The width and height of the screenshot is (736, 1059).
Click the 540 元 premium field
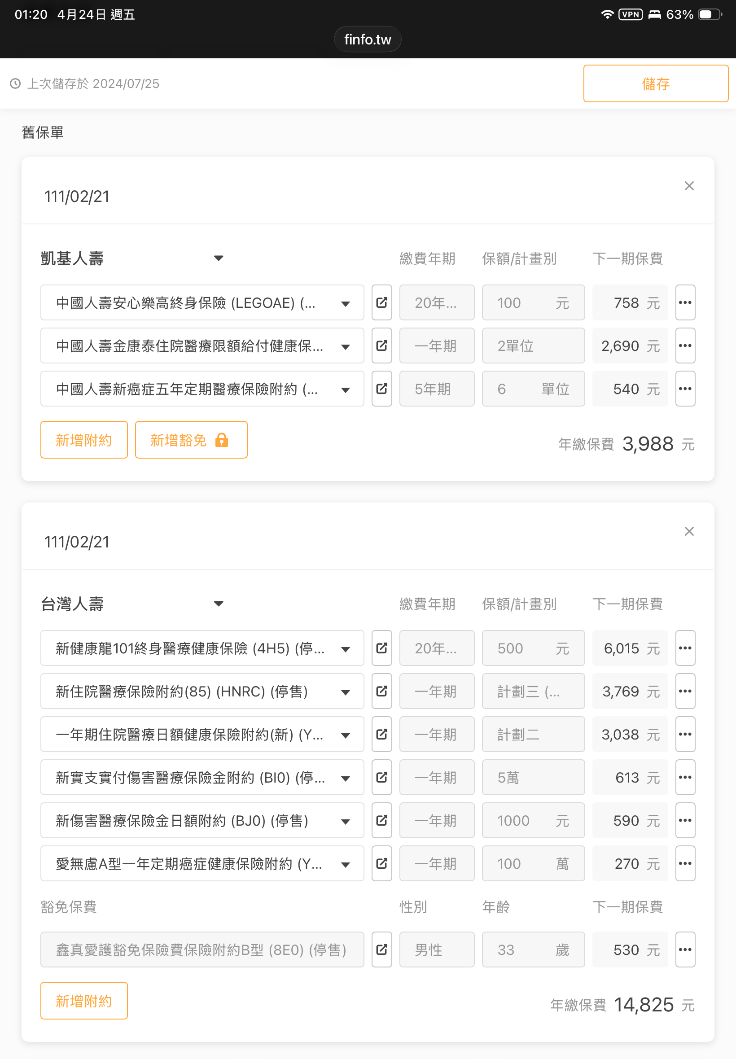[629, 389]
